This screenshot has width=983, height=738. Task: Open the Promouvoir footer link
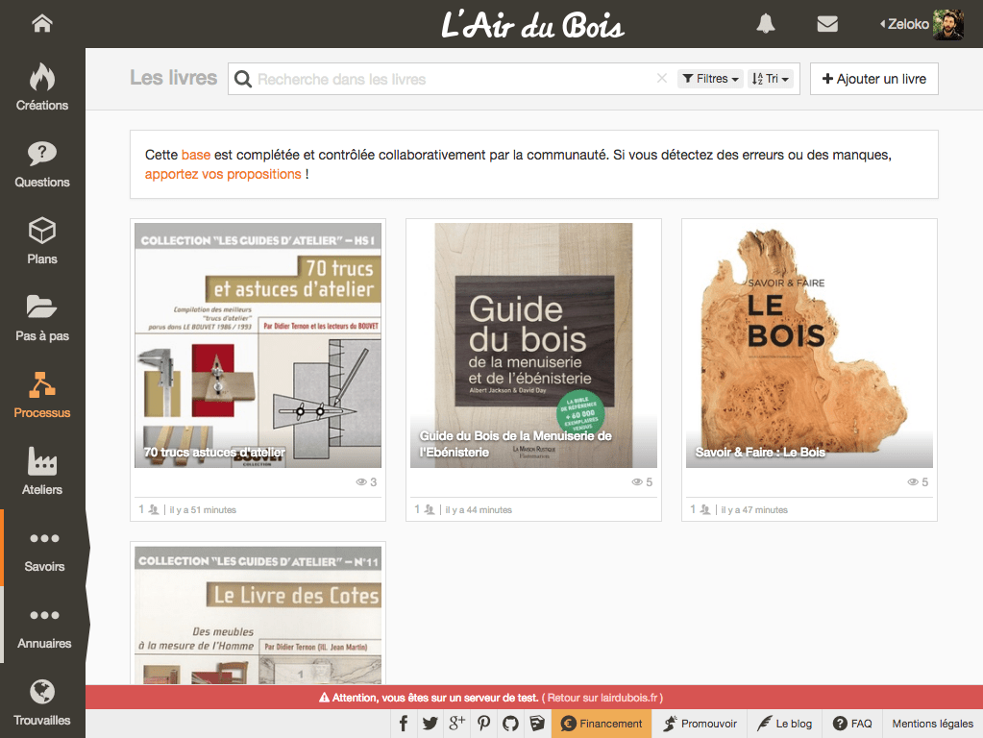click(x=700, y=724)
